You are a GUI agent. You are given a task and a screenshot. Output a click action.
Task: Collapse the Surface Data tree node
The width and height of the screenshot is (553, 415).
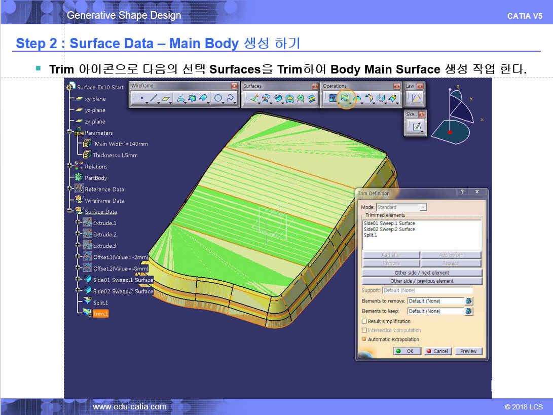[70, 212]
